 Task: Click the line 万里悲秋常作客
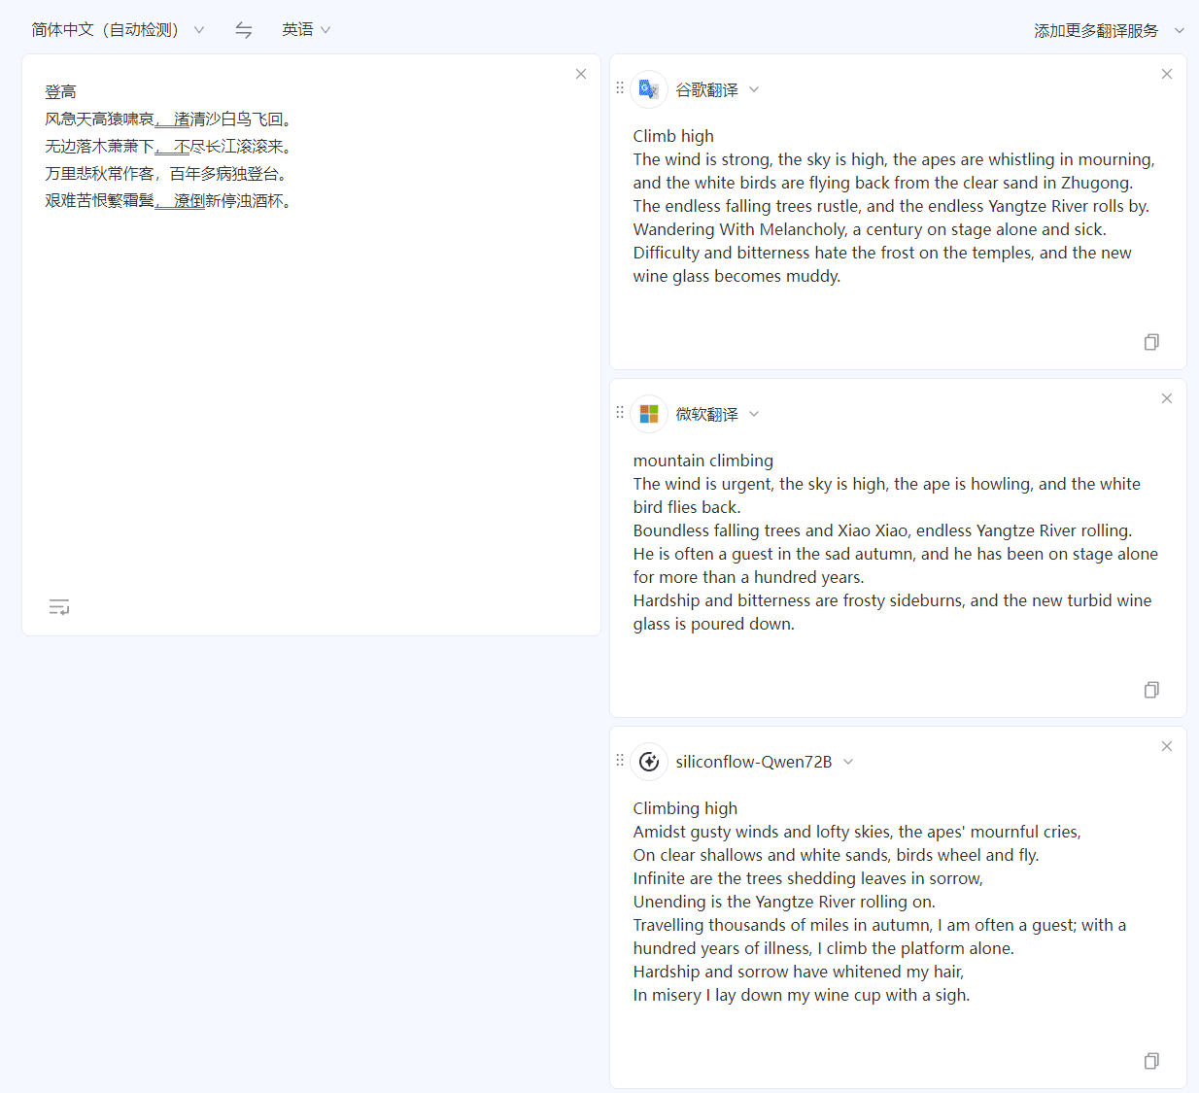99,174
